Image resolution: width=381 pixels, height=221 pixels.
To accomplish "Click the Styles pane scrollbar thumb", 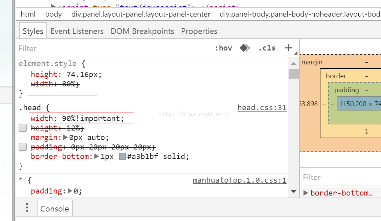I will pyautogui.click(x=293, y=74).
